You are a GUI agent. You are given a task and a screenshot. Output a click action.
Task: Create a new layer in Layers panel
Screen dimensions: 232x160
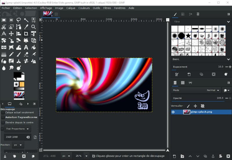175,156
